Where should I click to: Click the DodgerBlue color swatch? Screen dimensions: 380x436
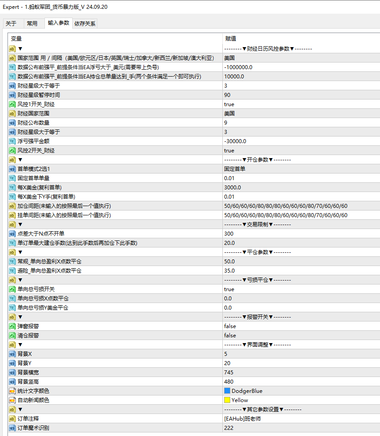[227, 391]
